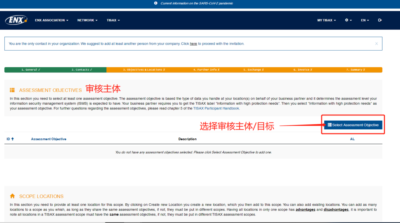Sort table by ID column
The height and width of the screenshot is (223, 400).
point(10,139)
